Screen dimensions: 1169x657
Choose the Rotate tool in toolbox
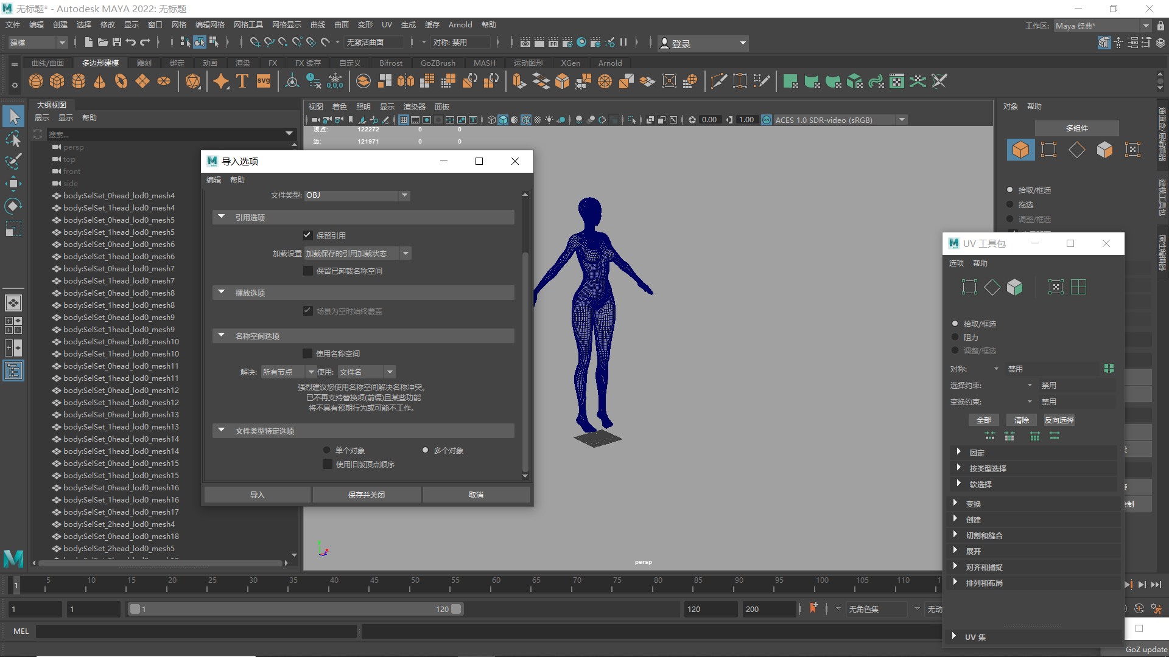point(13,206)
